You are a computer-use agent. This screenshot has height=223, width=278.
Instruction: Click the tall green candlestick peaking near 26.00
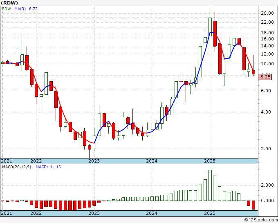pyautogui.click(x=210, y=27)
